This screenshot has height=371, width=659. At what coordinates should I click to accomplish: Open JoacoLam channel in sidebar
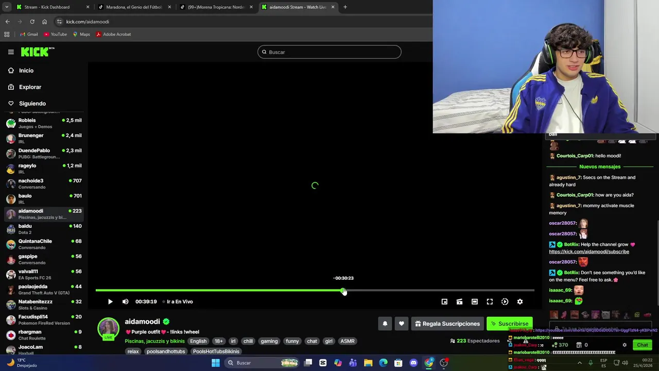(x=44, y=349)
